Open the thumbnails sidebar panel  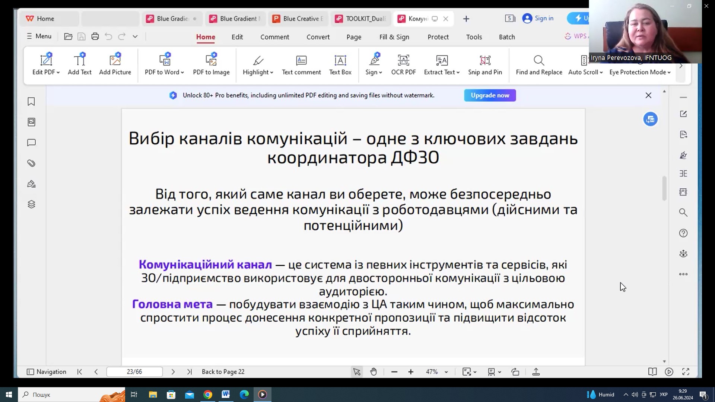[x=31, y=122]
